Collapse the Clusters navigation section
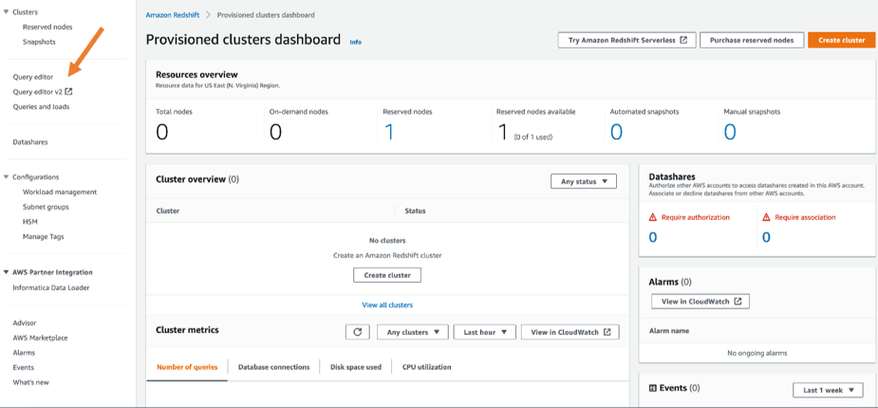Image resolution: width=878 pixels, height=408 pixels. pos(6,11)
